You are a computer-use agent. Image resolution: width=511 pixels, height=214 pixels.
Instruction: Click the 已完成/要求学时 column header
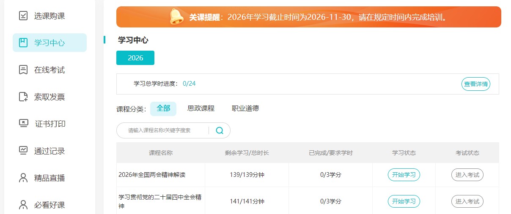coord(331,153)
